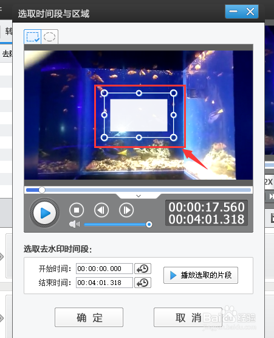Stop the video playback
This screenshot has height=338, width=274.
coord(77,210)
